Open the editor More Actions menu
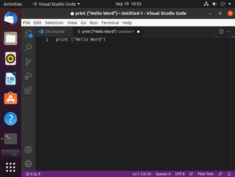This screenshot has width=235, height=177. [229, 32]
